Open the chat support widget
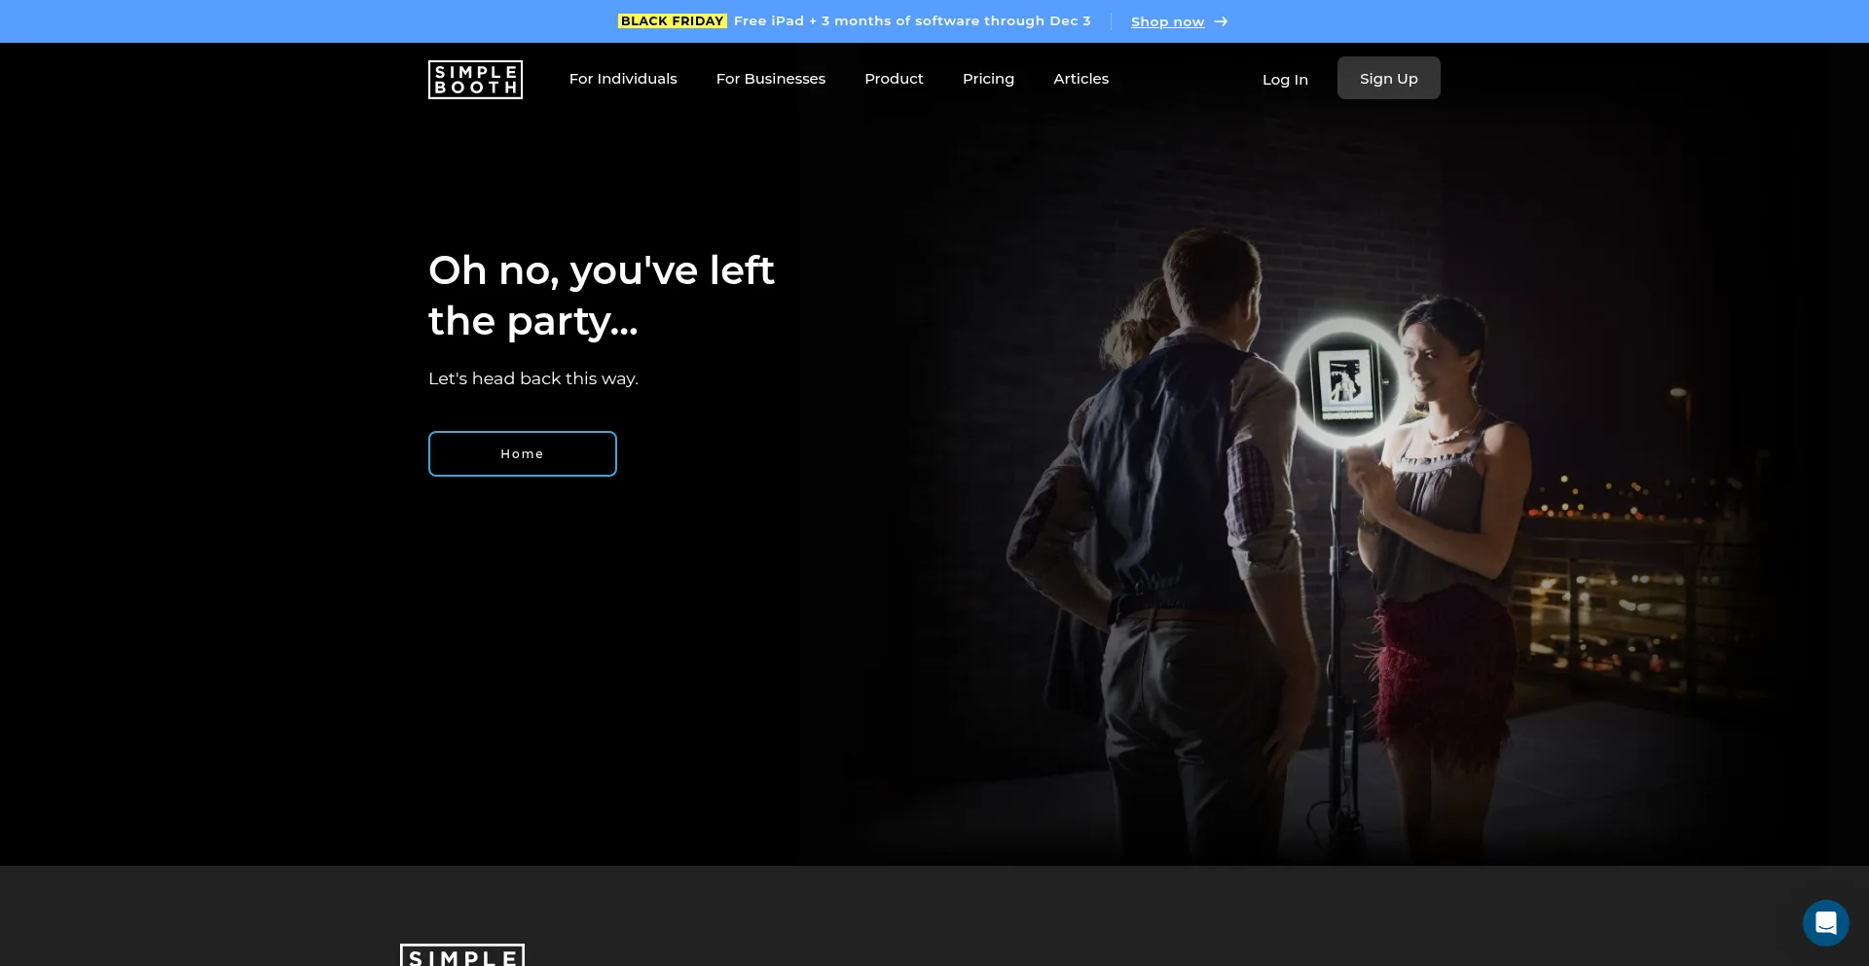This screenshot has height=966, width=1869. click(1825, 922)
